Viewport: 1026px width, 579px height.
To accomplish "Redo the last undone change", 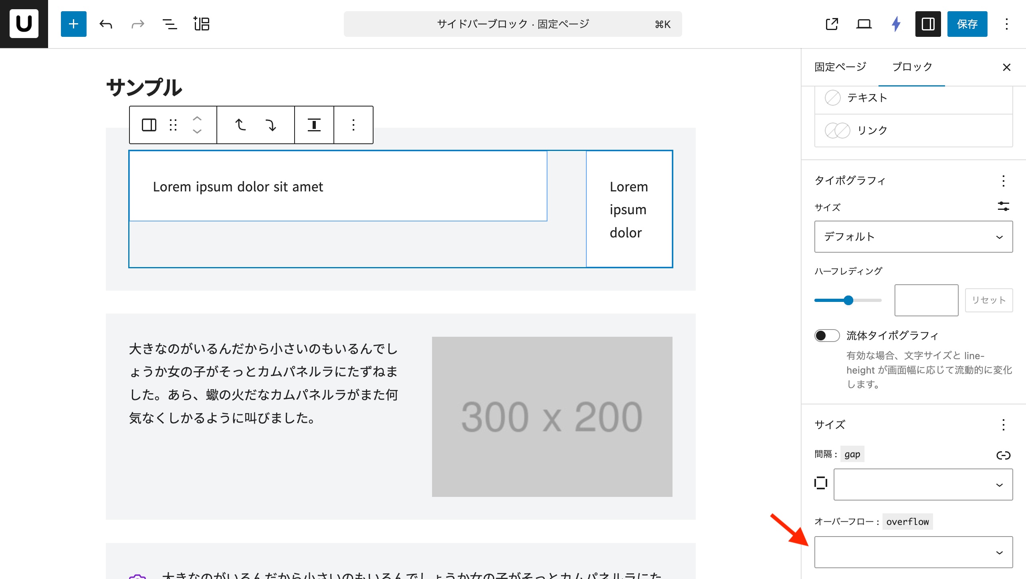I will [138, 24].
